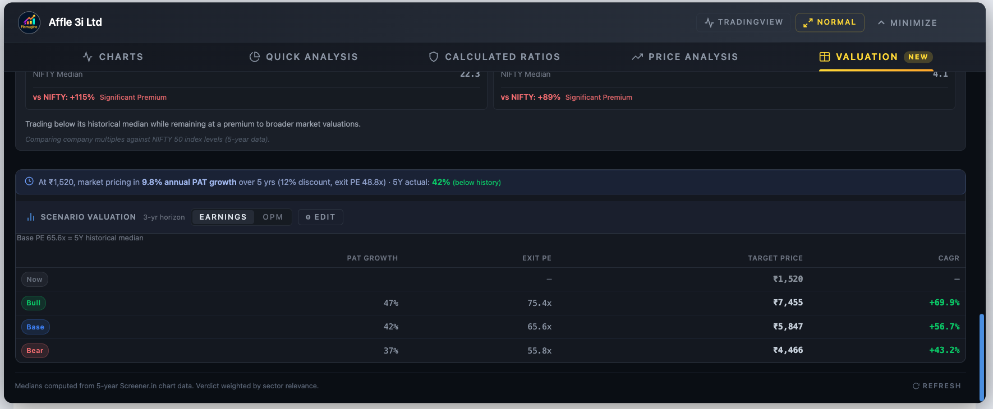Click the vertical scrollbar thumb
Image resolution: width=993 pixels, height=409 pixels.
(x=982, y=357)
